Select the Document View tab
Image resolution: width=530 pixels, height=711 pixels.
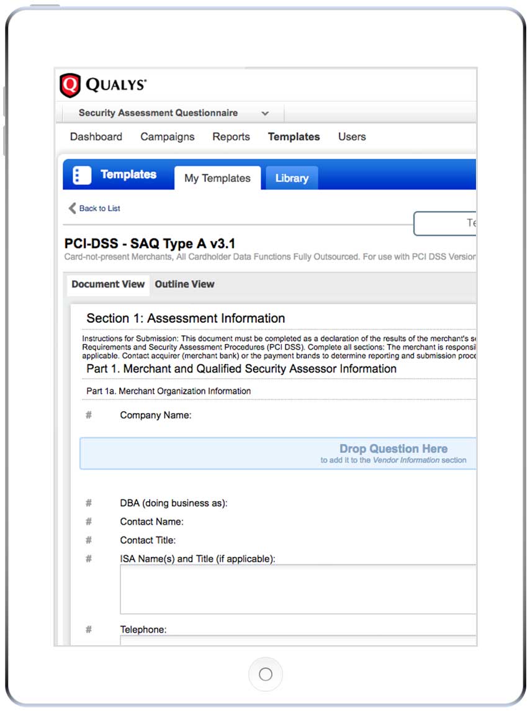(x=107, y=284)
